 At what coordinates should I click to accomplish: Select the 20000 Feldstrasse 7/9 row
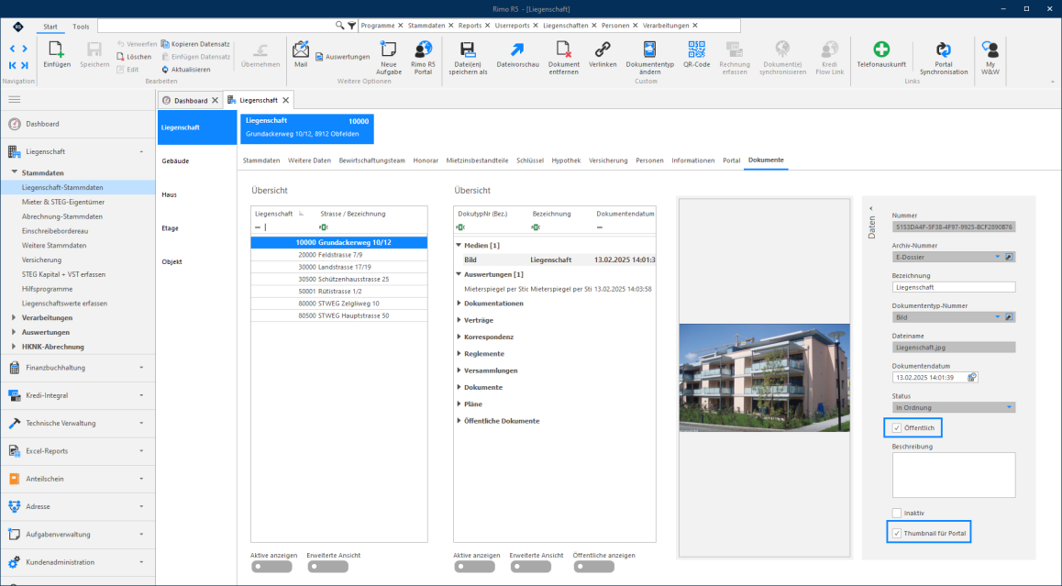click(338, 255)
